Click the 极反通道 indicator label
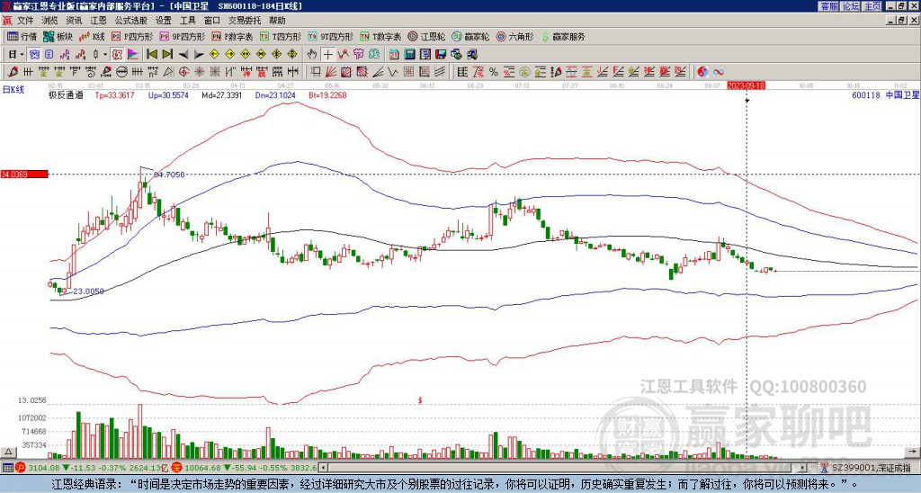 66,94
